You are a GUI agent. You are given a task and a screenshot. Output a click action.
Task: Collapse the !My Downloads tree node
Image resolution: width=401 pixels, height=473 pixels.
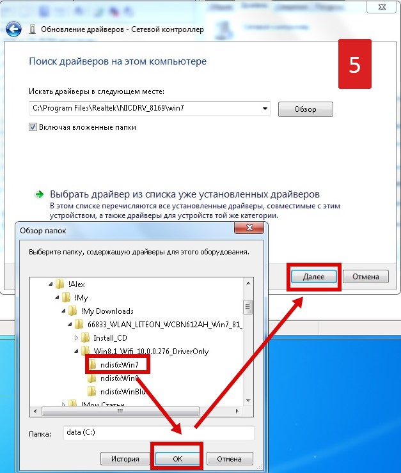(63, 311)
